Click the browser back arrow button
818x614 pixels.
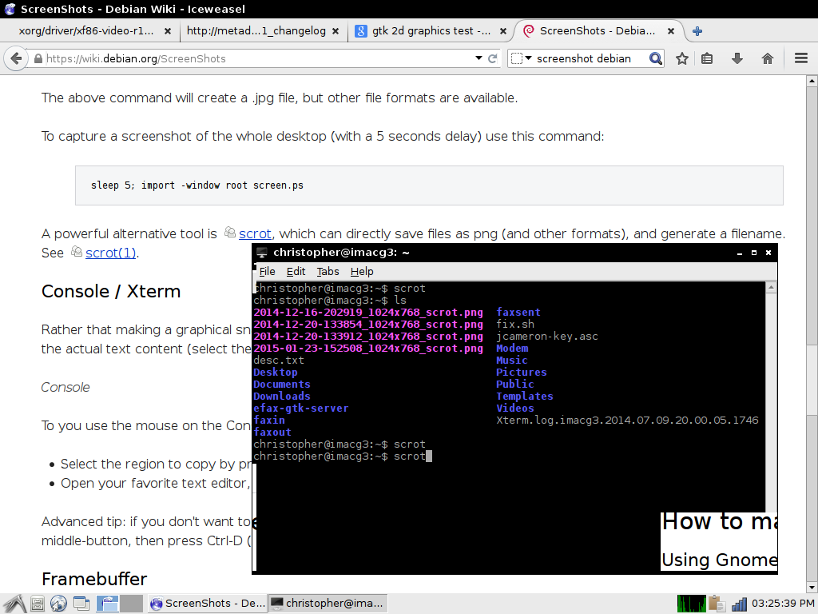point(15,58)
